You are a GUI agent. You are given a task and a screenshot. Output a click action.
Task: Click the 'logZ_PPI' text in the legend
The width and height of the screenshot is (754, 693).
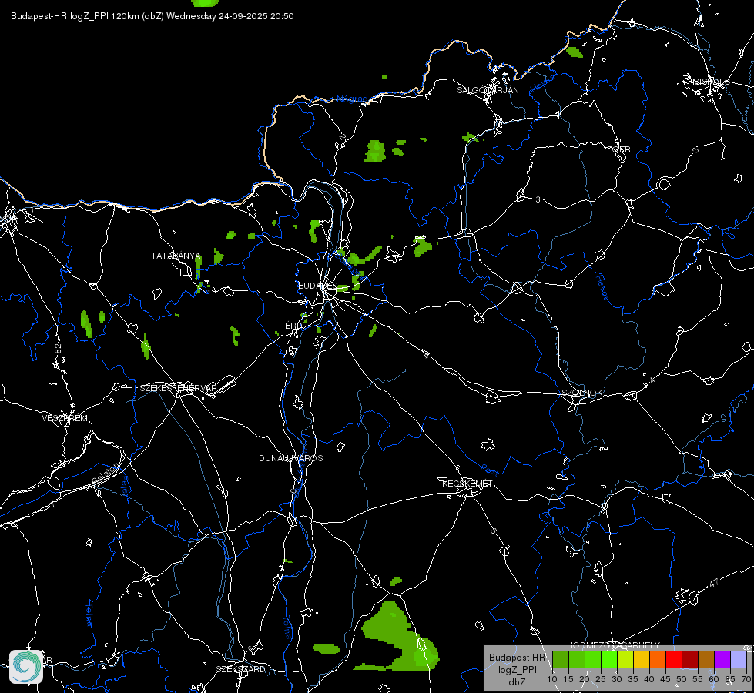pos(517,670)
